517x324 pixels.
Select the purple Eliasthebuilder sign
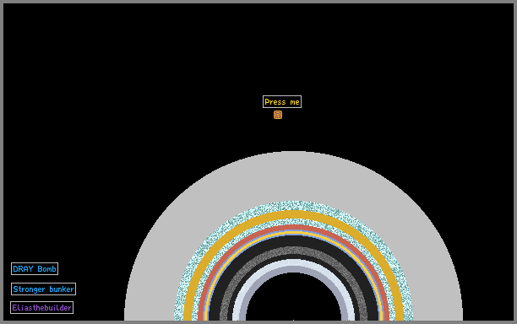(x=42, y=307)
